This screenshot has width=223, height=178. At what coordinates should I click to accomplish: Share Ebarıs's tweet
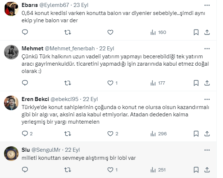[207, 32]
